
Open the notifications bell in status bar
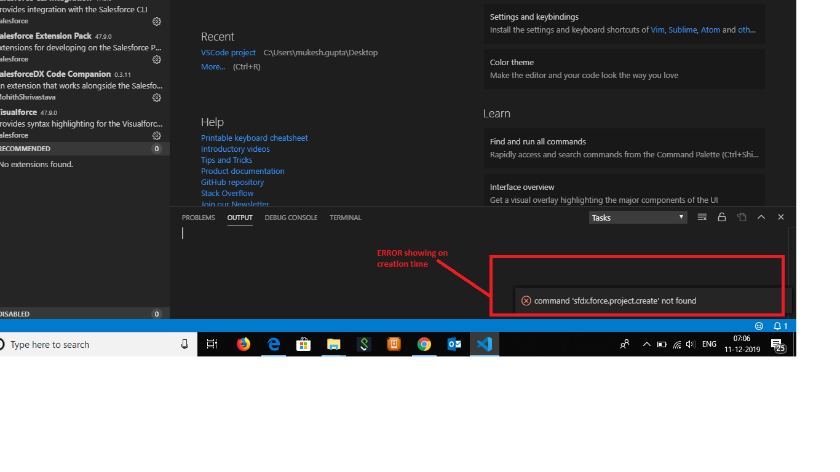pyautogui.click(x=780, y=326)
